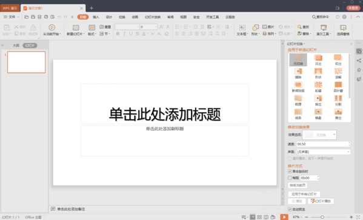
Task: Open the 插入 insert tab
Action: (96, 17)
